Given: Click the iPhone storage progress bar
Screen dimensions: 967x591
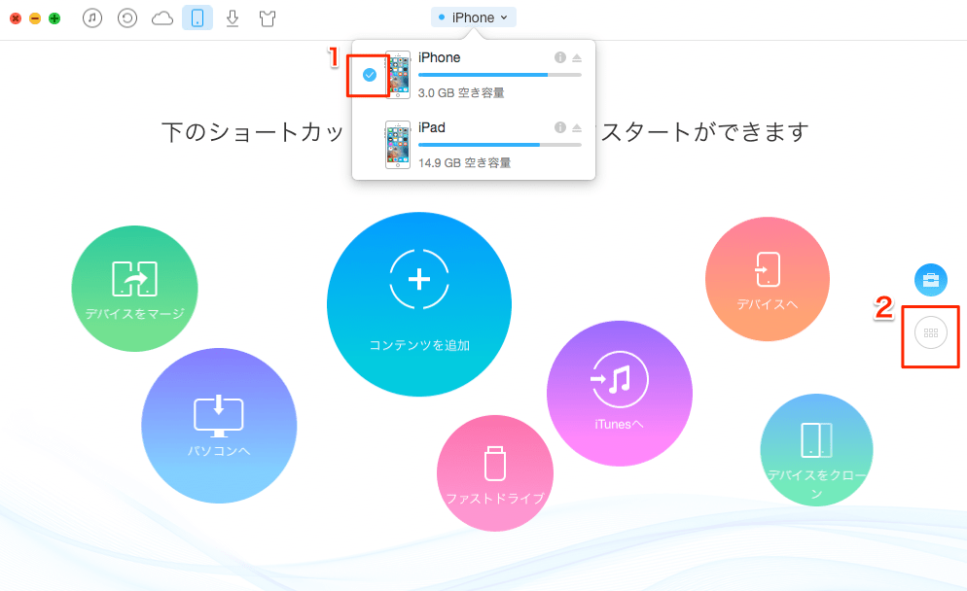Looking at the screenshot, I should click(x=501, y=74).
